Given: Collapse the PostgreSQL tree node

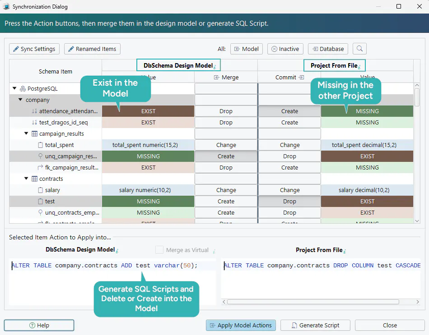Looking at the screenshot, I should point(14,88).
